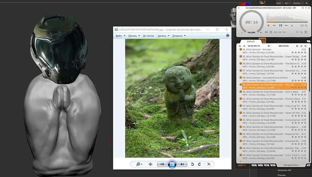Open the zoom magnifier in photo viewer
Image resolution: width=312 pixels, height=177 pixels.
pyautogui.click(x=139, y=164)
